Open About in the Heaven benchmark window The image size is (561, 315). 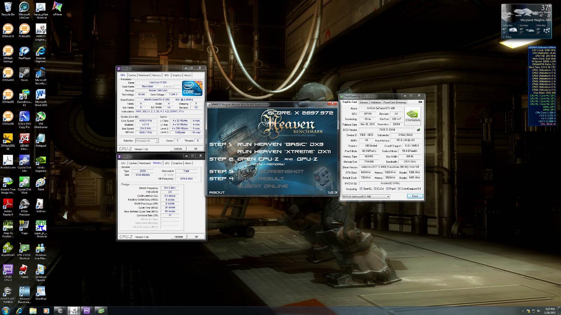point(217,192)
